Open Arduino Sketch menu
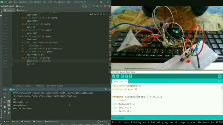 point(122,72)
